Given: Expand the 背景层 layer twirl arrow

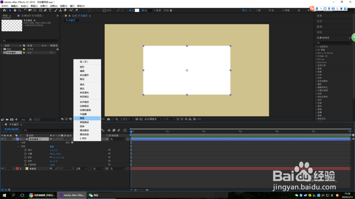Looking at the screenshot, I should point(15,169).
